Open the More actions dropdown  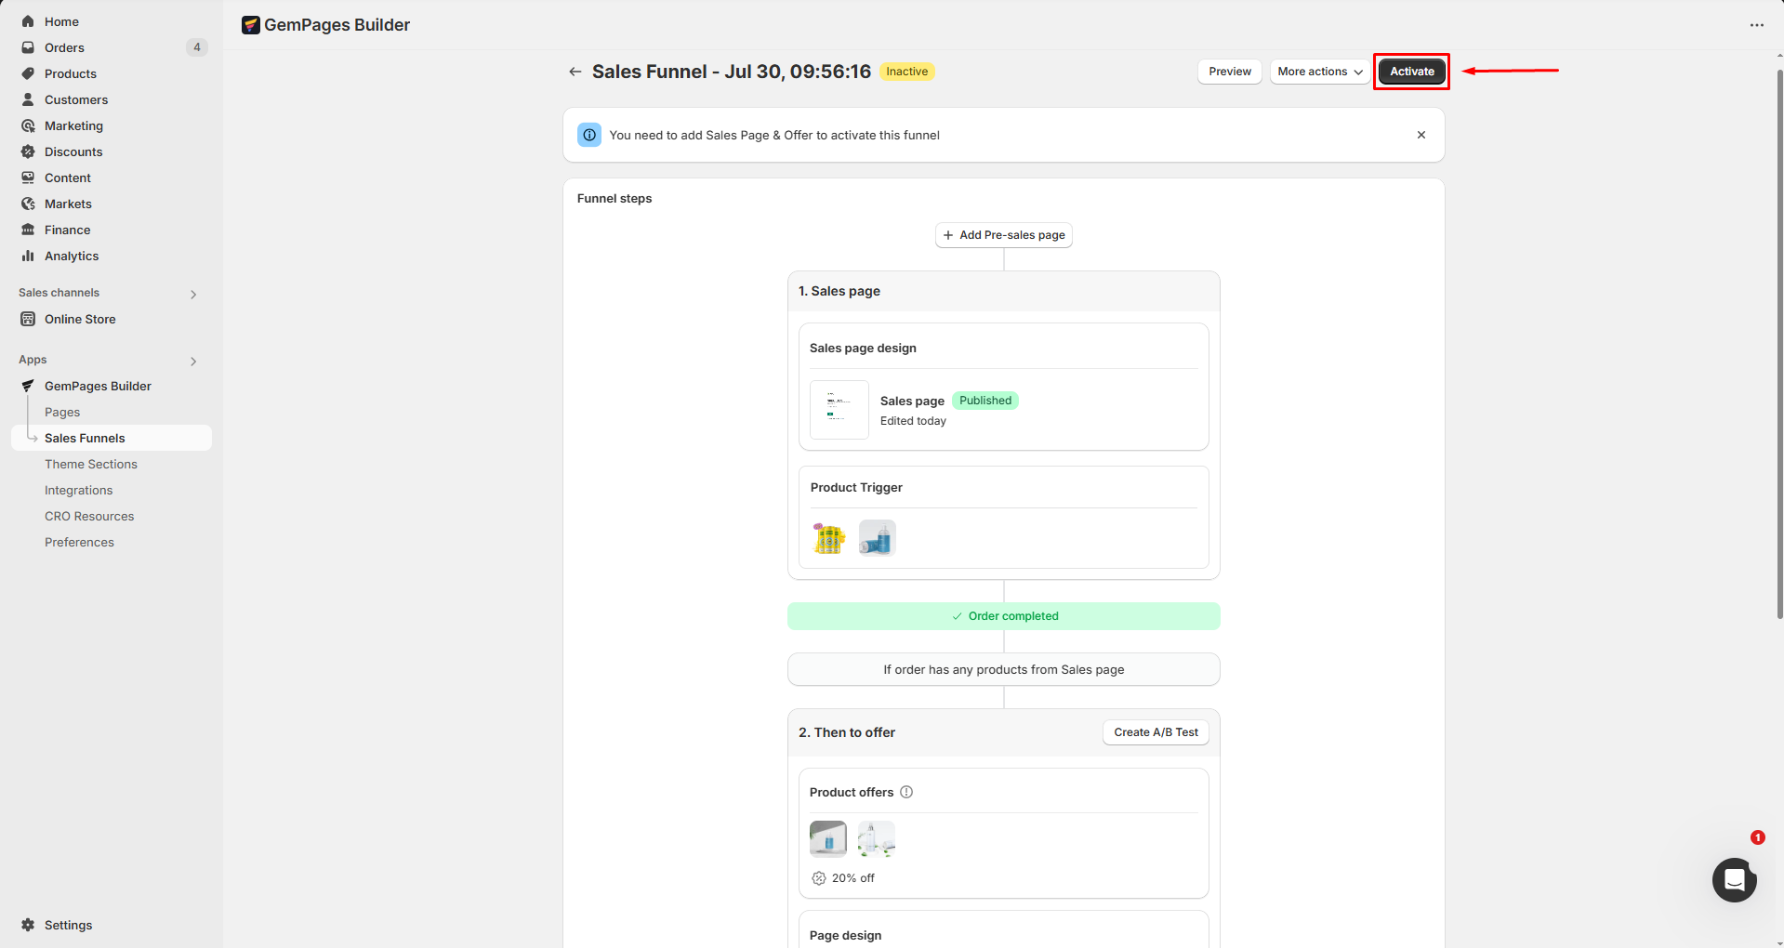(1319, 72)
